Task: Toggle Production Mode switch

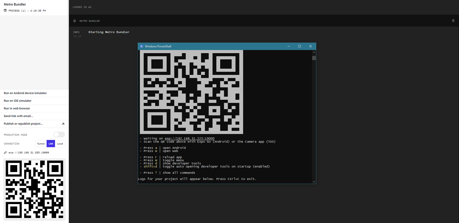Action: 59,135
